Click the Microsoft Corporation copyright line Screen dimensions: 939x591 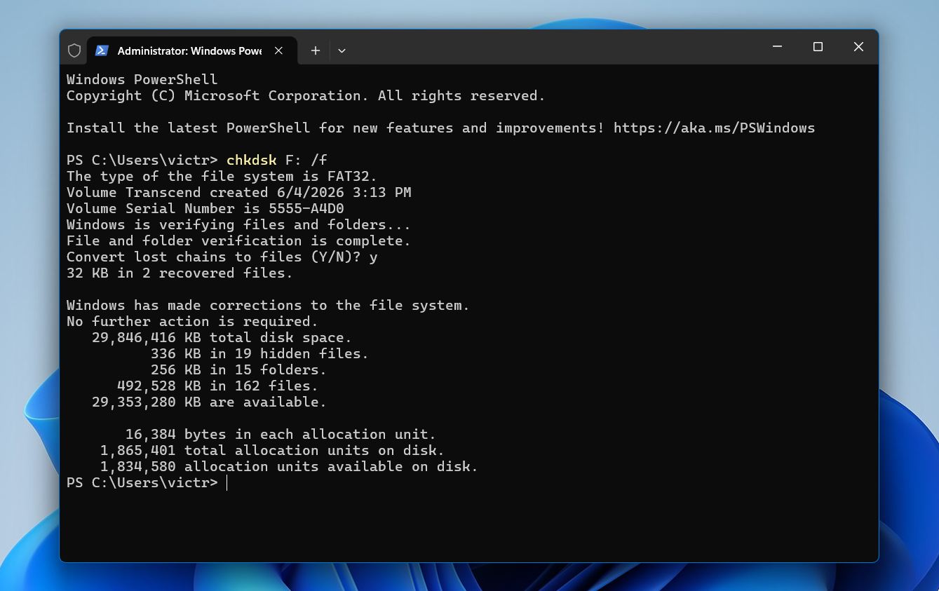[306, 96]
